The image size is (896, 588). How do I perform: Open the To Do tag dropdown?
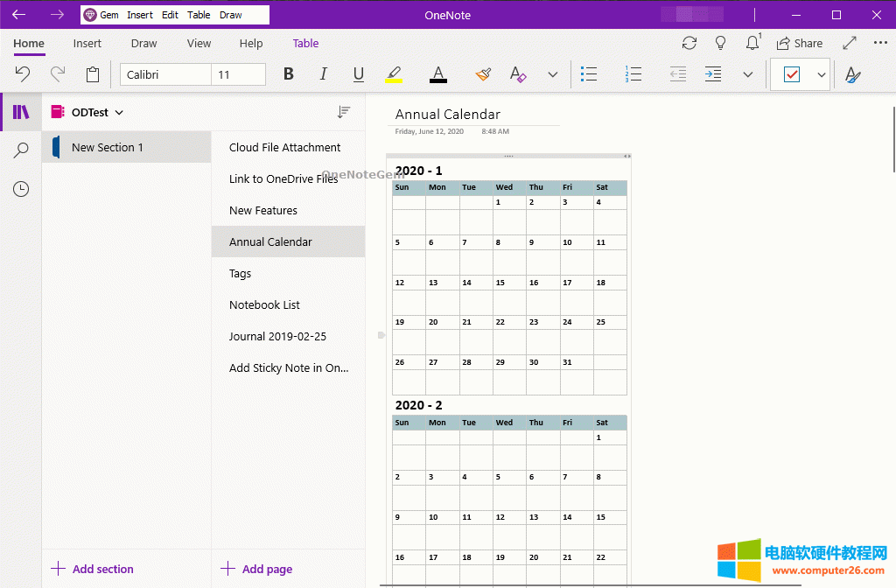point(822,74)
